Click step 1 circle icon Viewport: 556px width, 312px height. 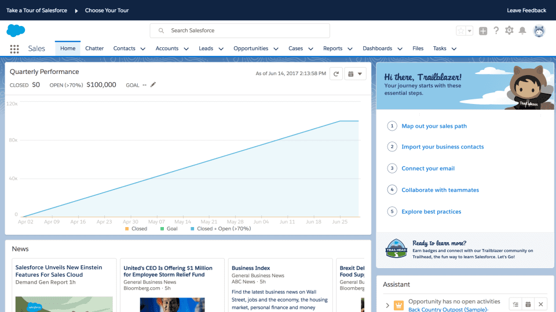pos(392,126)
